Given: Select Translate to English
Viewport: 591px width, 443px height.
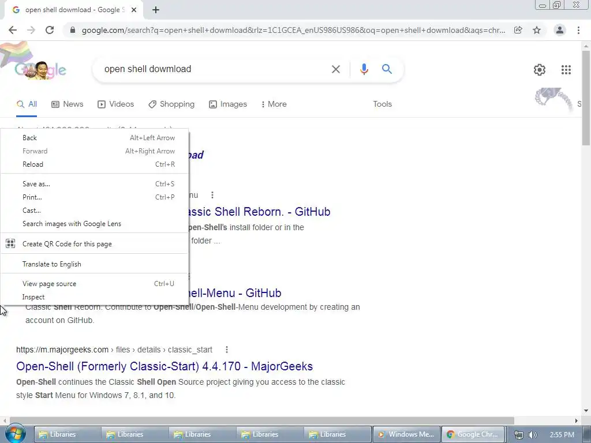Looking at the screenshot, I should click(94, 264).
